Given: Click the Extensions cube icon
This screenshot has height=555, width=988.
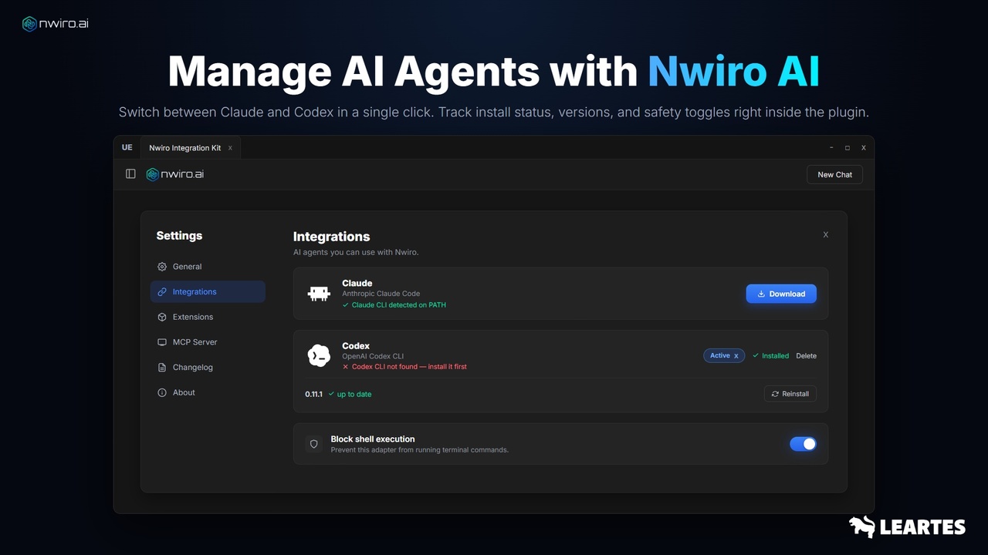Looking at the screenshot, I should point(162,317).
